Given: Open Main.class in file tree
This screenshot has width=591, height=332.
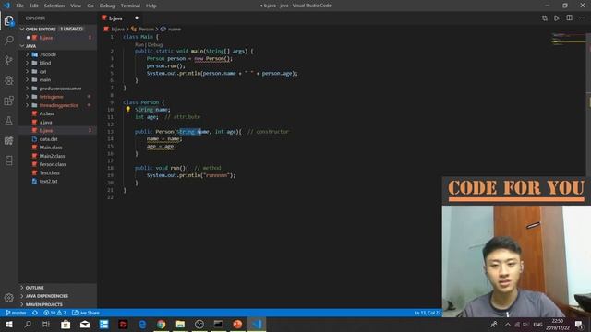Looking at the screenshot, I should click(x=57, y=148).
